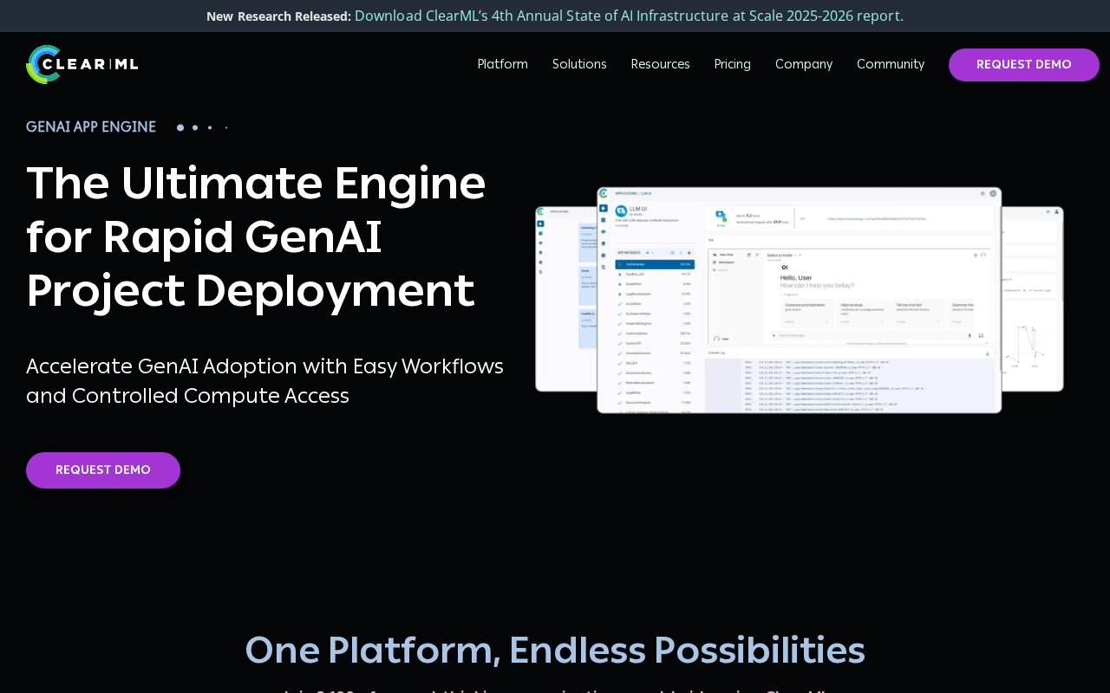This screenshot has width=1110, height=693.
Task: Click the One Platform, Endless Possibilities heading
Action: (x=555, y=651)
